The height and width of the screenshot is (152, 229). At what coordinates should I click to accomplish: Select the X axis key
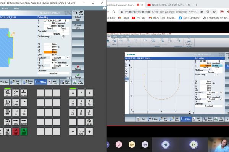pos(73,93)
